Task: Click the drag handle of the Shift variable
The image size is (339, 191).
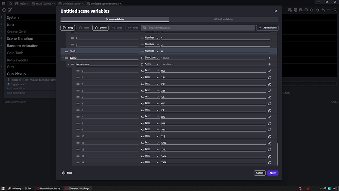Action: [x=67, y=51]
